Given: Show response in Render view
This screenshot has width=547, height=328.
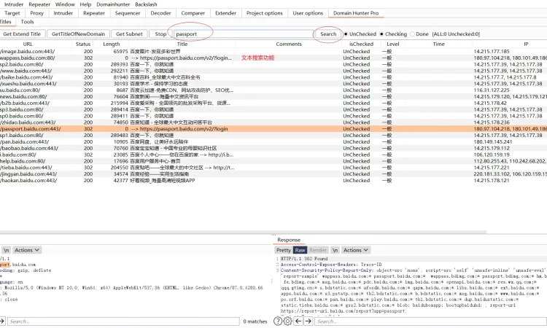Looking at the screenshot, I should coord(318,250).
